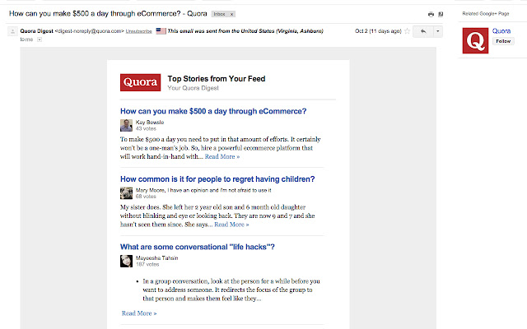527x329 pixels.
Task: Star this Quora Digest email
Action: tap(407, 31)
